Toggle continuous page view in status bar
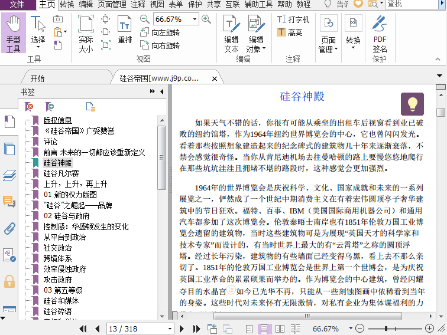Image resolution: width=447 pixels, height=335 pixels. (x=264, y=329)
